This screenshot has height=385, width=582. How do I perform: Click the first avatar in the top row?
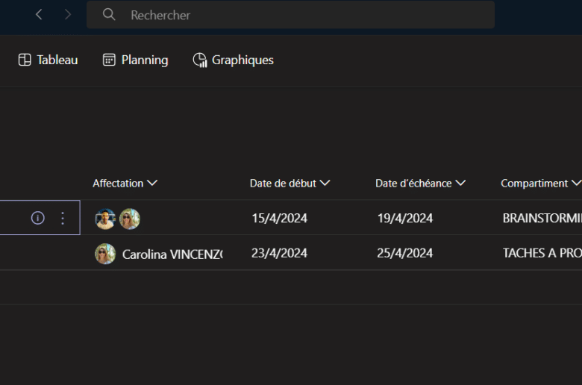click(x=105, y=219)
